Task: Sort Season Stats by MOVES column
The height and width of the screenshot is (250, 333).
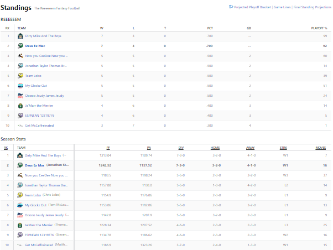Action: coord(321,148)
